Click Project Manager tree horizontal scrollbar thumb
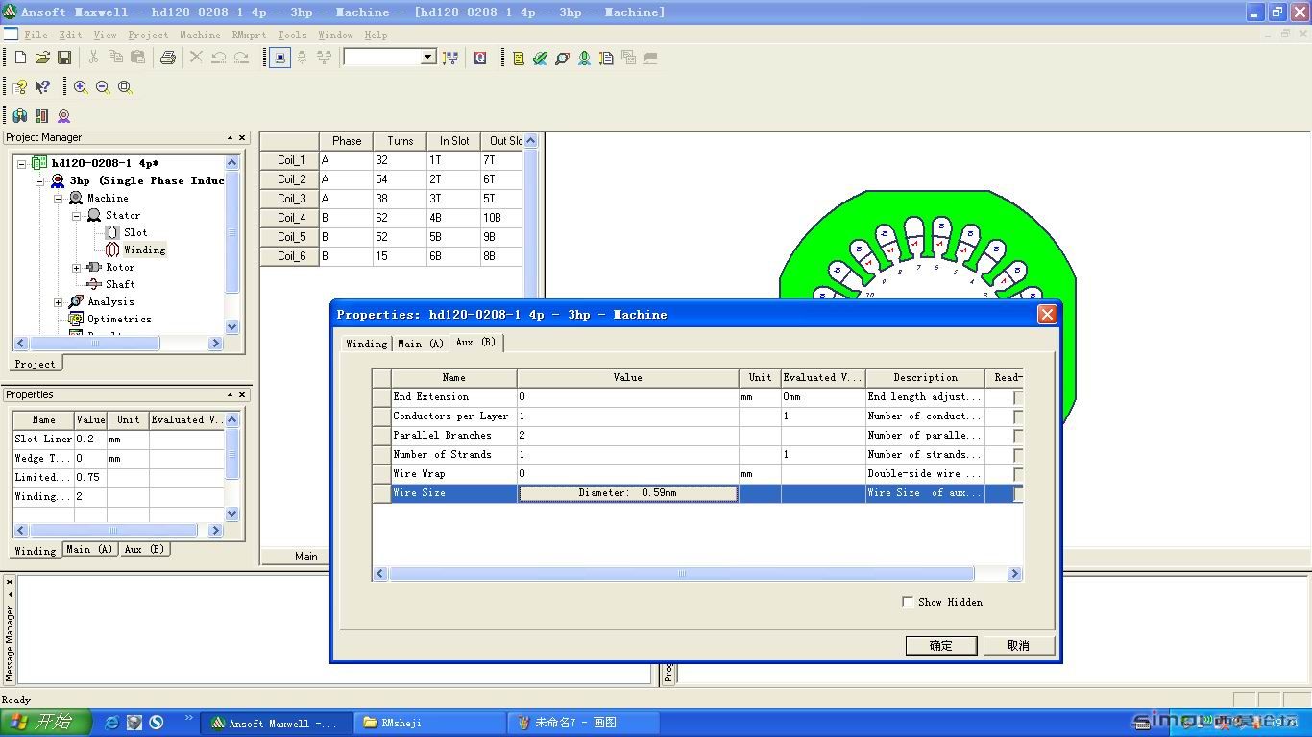1312x737 pixels. pyautogui.click(x=94, y=343)
